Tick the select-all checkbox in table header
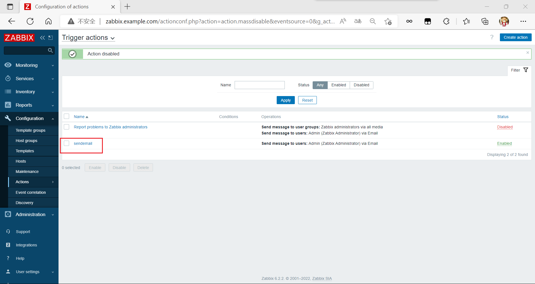This screenshot has width=535, height=284. (x=67, y=116)
